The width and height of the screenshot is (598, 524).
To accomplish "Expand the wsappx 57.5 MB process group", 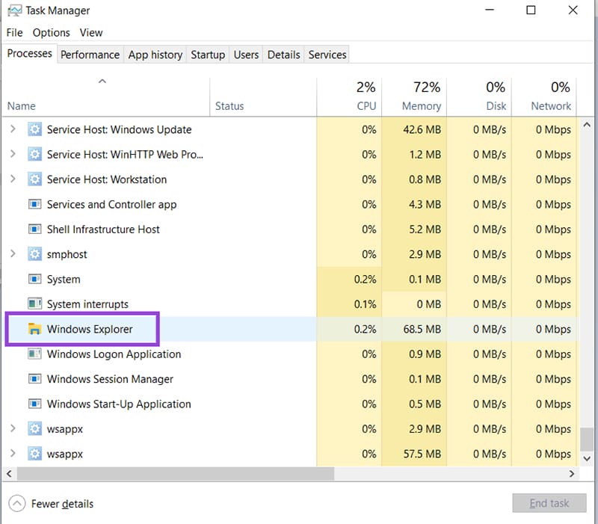I will tap(13, 453).
